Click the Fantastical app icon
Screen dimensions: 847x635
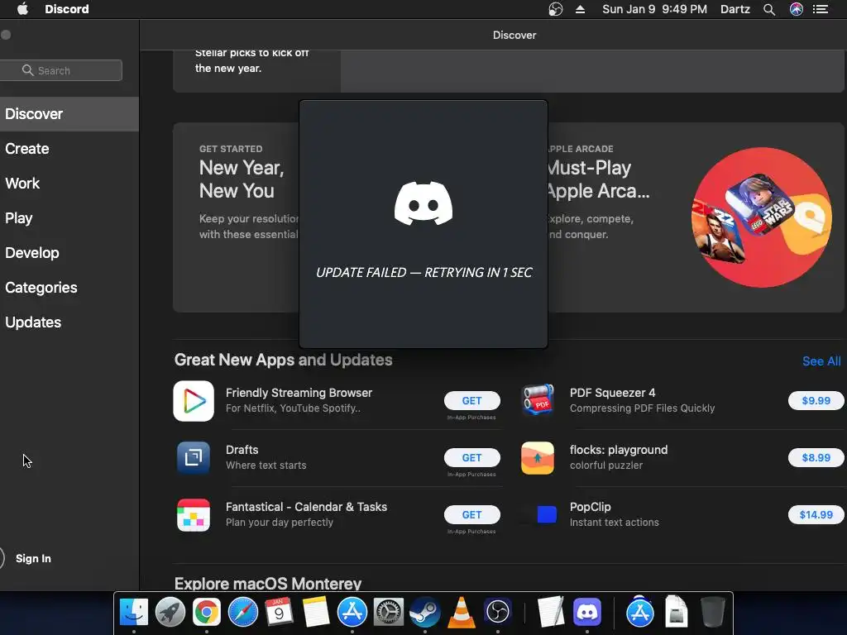[194, 514]
